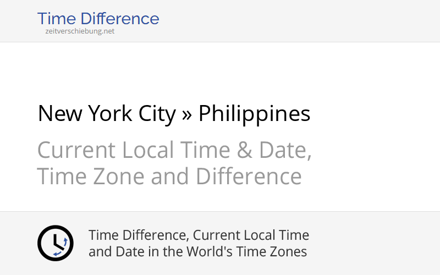
Task: Open the Time Difference site logo
Action: 98,19
